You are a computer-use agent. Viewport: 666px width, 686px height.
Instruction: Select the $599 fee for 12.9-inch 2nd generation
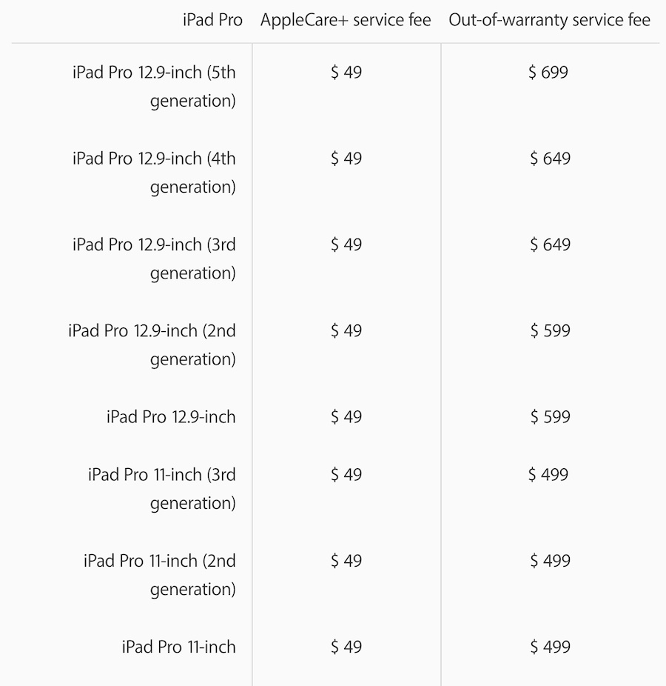[x=550, y=330]
